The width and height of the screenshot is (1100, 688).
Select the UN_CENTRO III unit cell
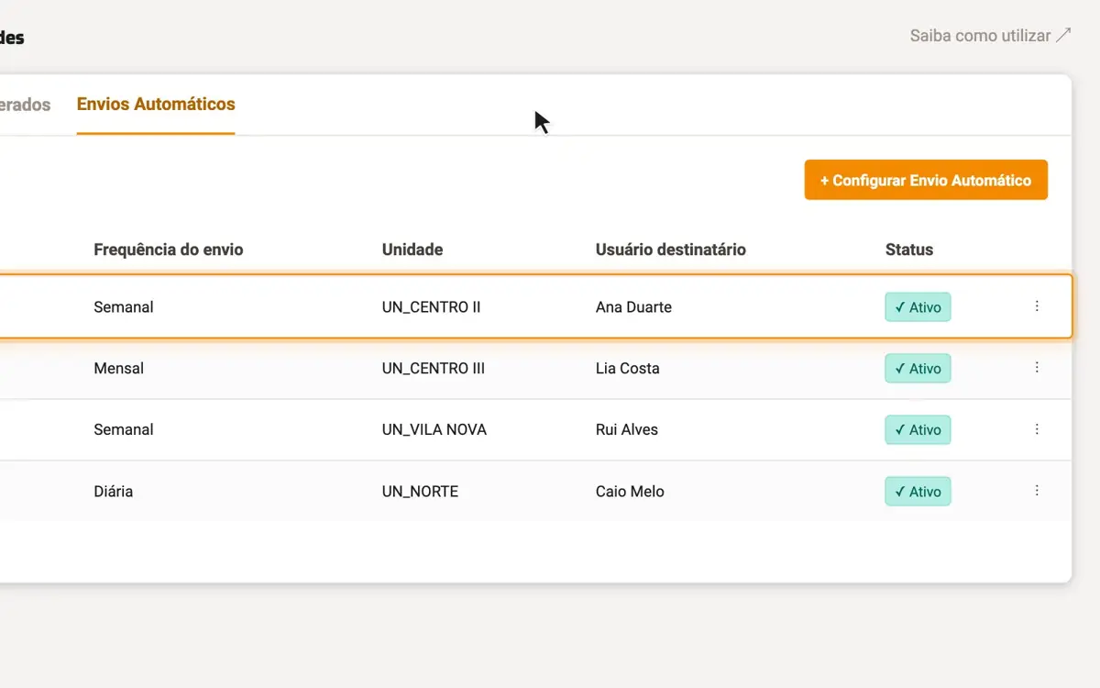(x=434, y=369)
